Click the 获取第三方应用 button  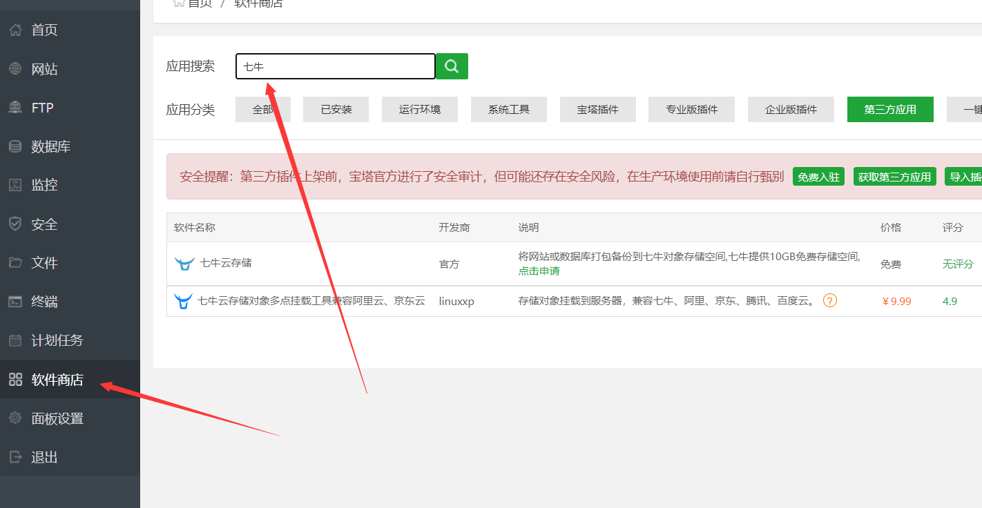point(894,177)
